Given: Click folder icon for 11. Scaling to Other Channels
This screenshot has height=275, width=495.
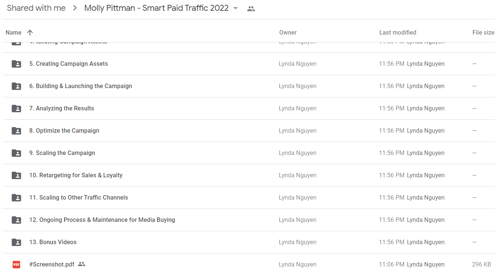Looking at the screenshot, I should pos(16,198).
